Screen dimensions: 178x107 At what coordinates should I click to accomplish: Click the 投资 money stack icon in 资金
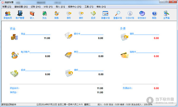(14, 74)
